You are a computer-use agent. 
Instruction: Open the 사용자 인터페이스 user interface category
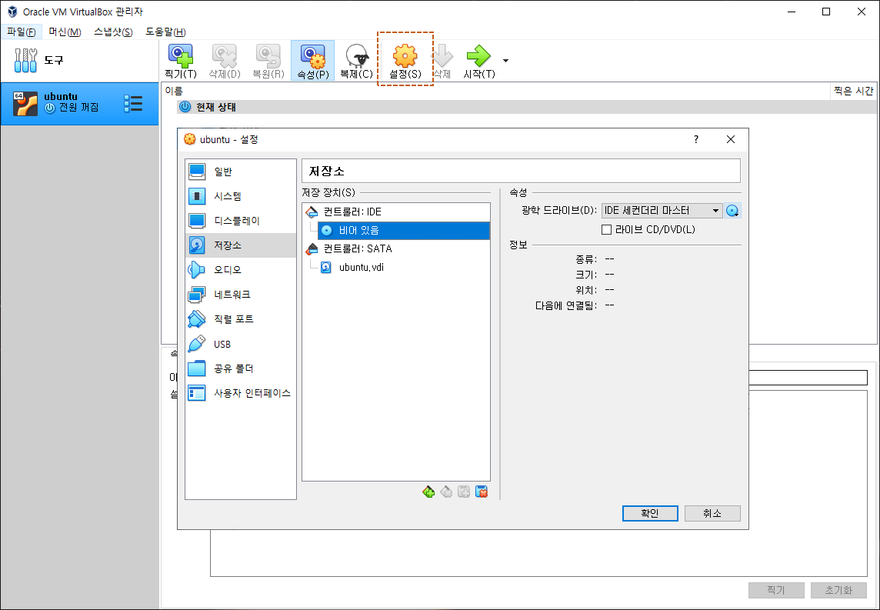pos(241,393)
